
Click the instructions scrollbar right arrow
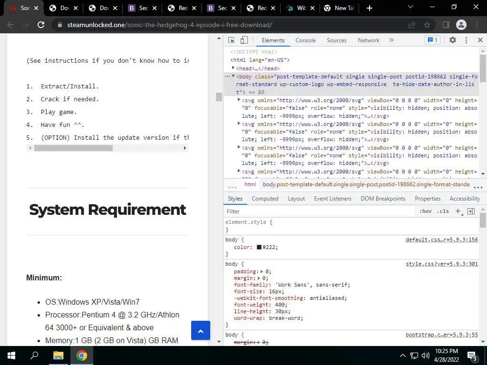185,148
